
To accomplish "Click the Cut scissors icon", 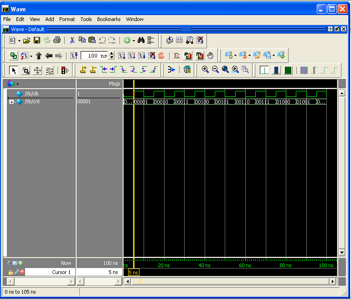I will tap(72, 40).
